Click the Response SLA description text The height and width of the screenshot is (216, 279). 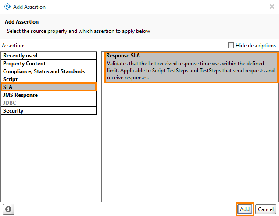click(x=191, y=71)
